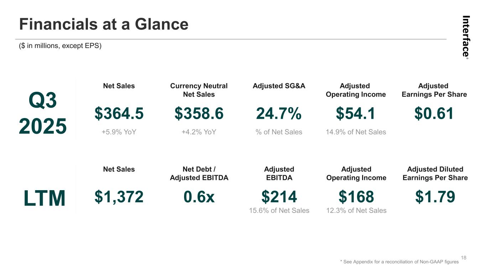Click the 14.9% of Net Sales caption
Viewport: 486px width, 273px height.
pos(356,132)
